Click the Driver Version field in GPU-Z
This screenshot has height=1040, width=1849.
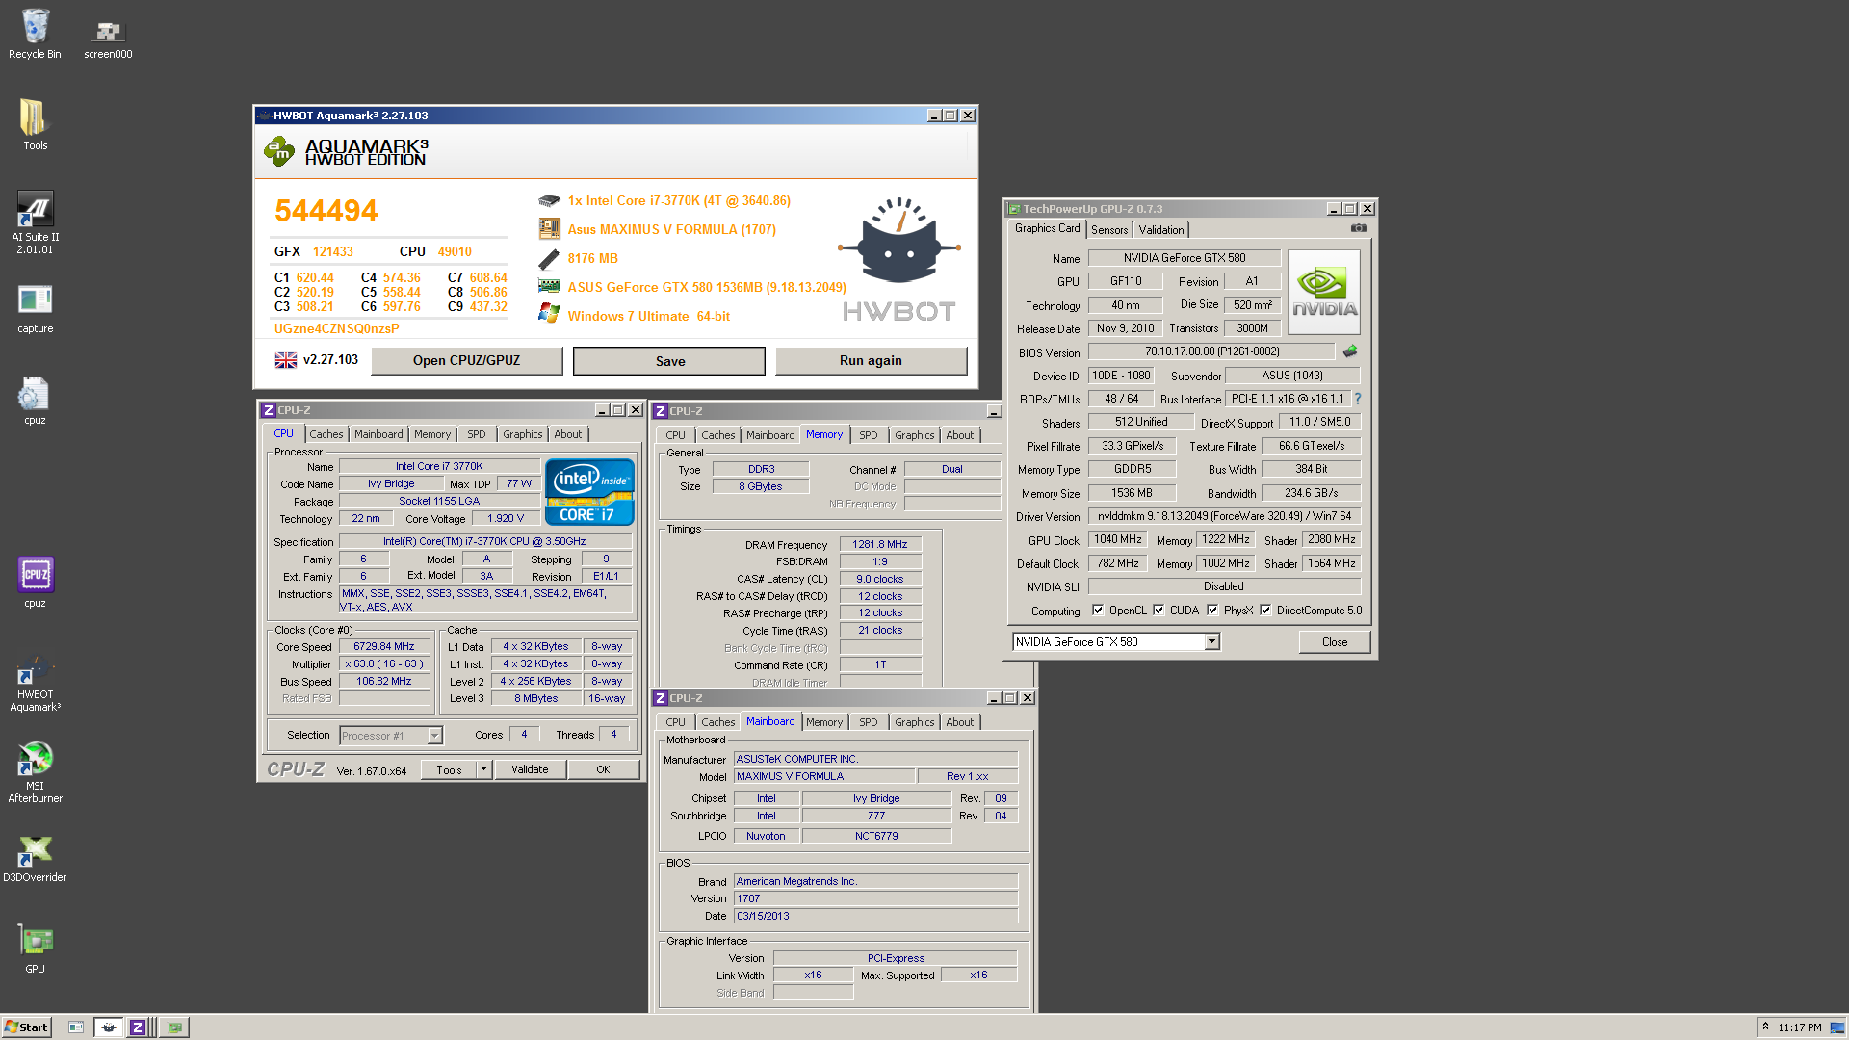point(1224,516)
